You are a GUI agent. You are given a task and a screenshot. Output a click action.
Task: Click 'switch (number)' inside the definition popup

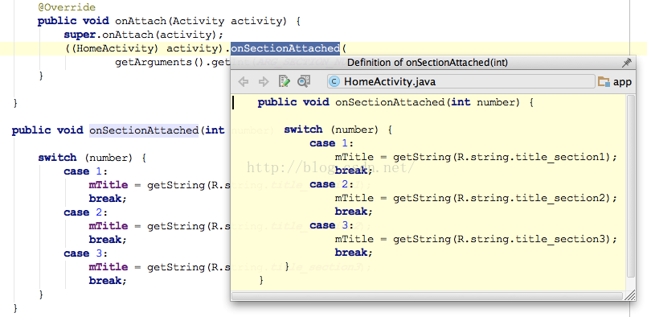click(x=331, y=130)
